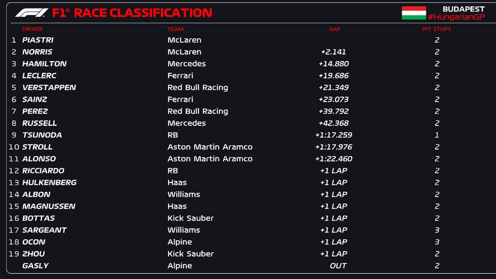Select HAMILTON in third place

tap(44, 64)
